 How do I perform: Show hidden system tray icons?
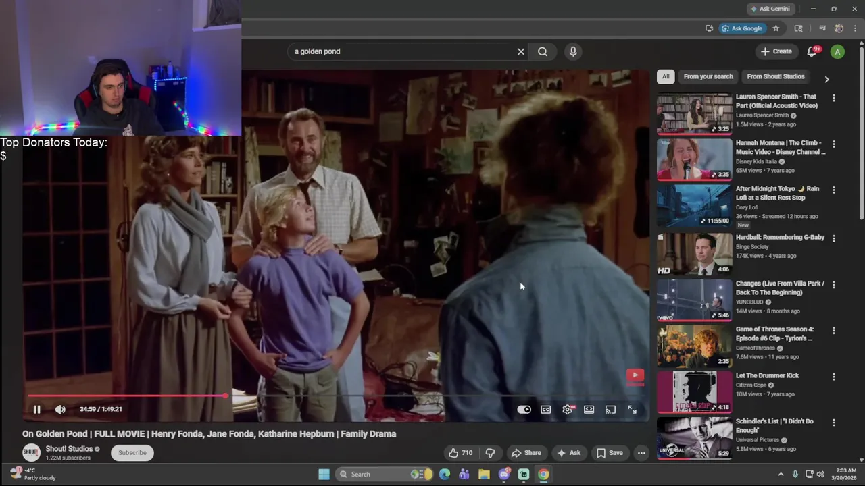pyautogui.click(x=781, y=474)
